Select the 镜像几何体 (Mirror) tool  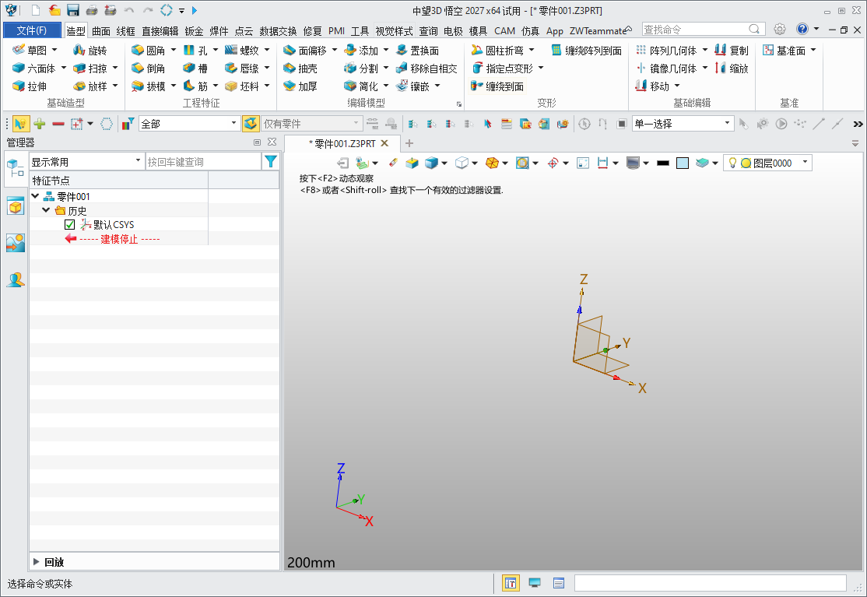coord(667,68)
